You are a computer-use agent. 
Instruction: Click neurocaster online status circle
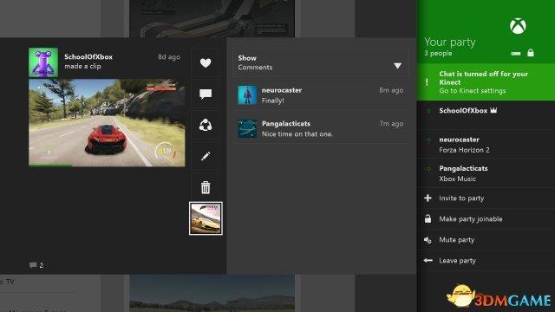(428, 140)
